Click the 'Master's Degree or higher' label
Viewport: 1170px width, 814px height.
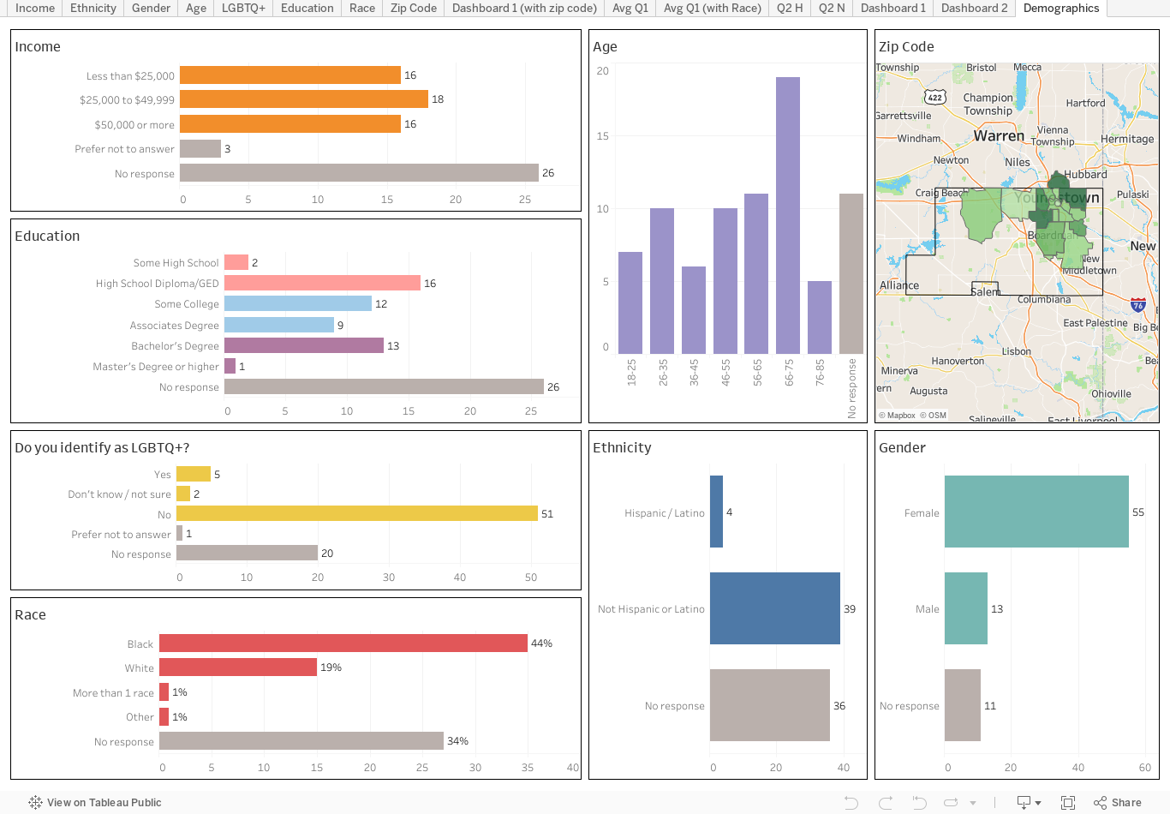[x=156, y=367]
